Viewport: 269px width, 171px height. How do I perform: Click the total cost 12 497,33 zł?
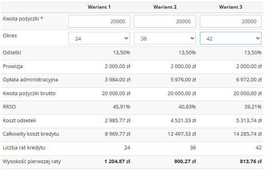[182, 134]
